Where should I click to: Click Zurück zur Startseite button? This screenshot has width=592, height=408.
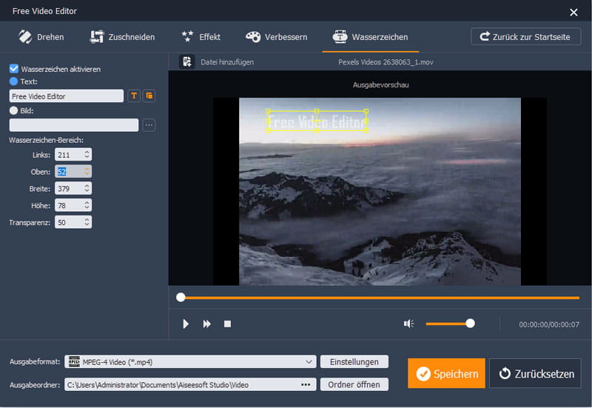tap(525, 36)
